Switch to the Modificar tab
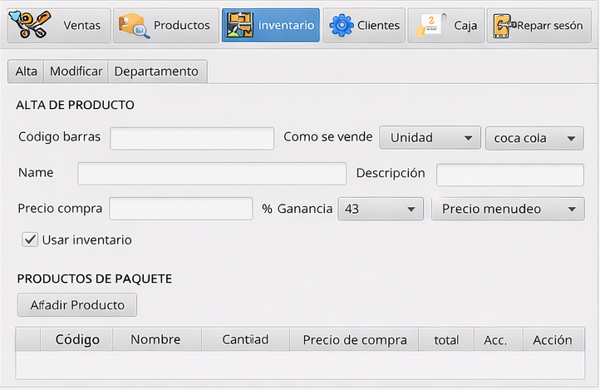The height and width of the screenshot is (390, 600). 76,72
